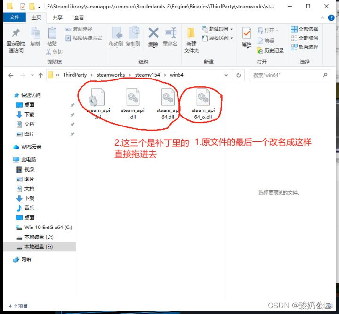Open recent locations dropdown arrow
This screenshot has width=339, height=314.
[32, 75]
